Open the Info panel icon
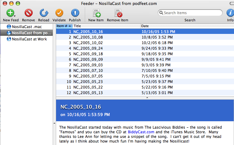 tap(230, 13)
